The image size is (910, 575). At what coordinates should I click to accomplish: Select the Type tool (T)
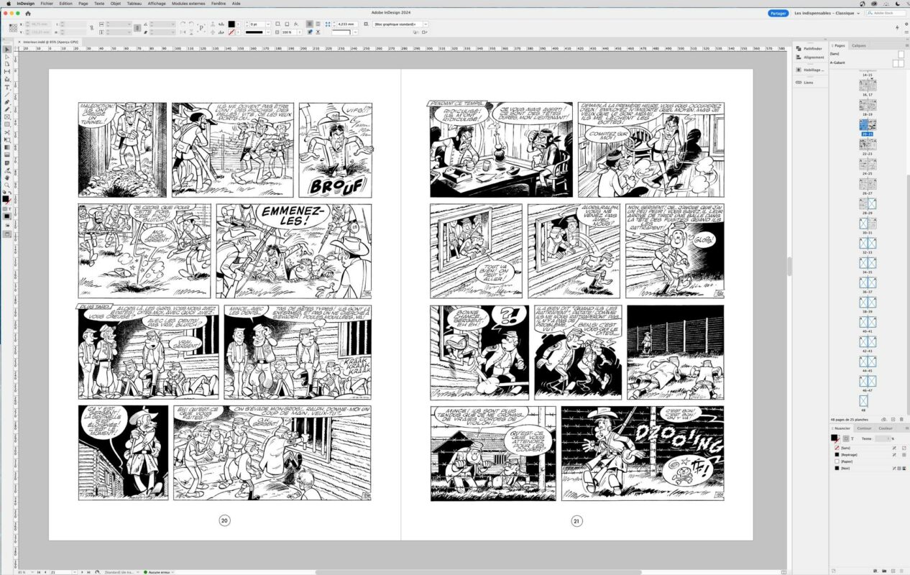tap(7, 87)
